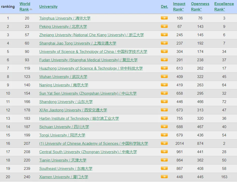Click details icon in Zhejiang University row

pyautogui.click(x=164, y=35)
